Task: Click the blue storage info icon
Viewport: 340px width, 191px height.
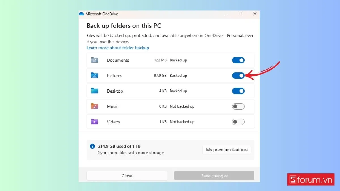Action: pyautogui.click(x=92, y=146)
